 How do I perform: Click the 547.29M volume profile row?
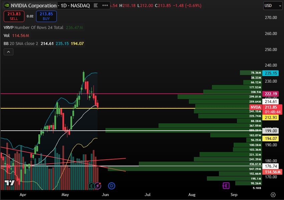tap(185, 169)
